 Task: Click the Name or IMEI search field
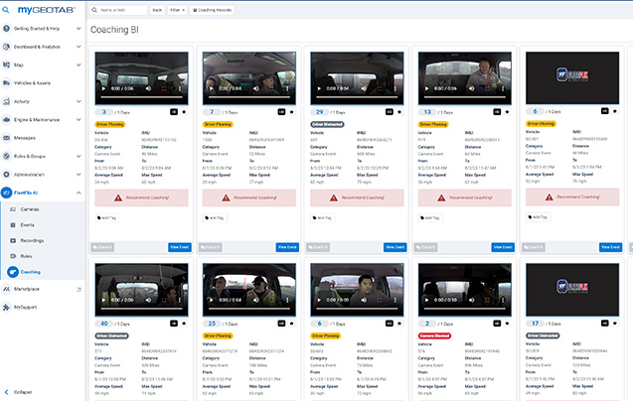tap(118, 10)
